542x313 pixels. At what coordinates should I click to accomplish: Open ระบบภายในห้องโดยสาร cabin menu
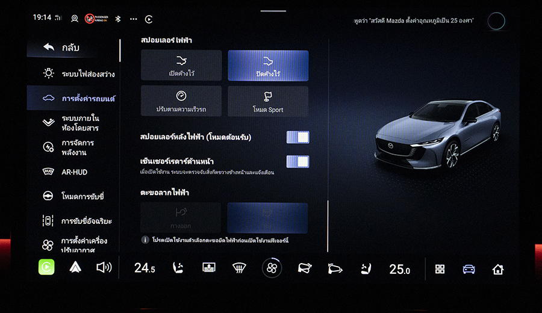click(x=73, y=123)
